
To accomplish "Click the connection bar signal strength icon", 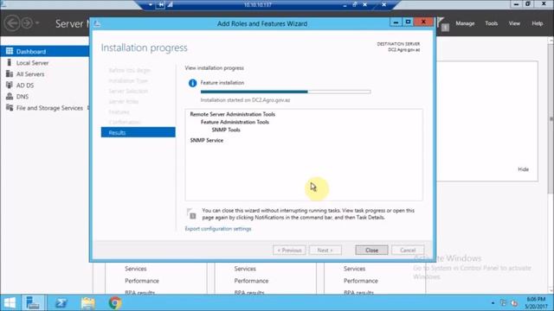I will tap(170, 4).
